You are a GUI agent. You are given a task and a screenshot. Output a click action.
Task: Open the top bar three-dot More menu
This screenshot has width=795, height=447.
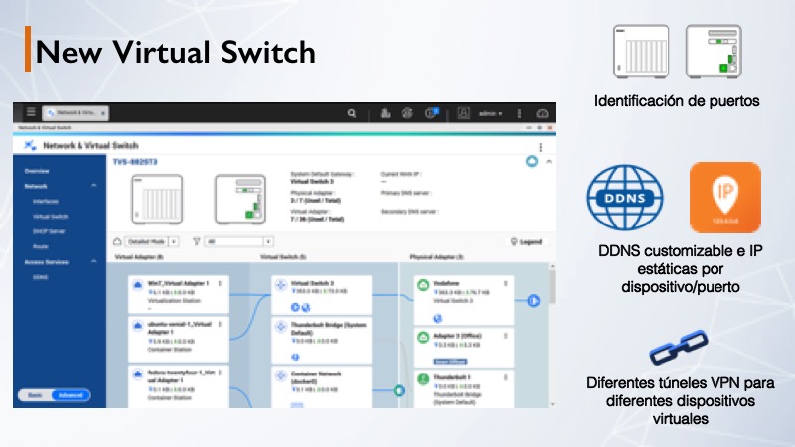pyautogui.click(x=519, y=113)
